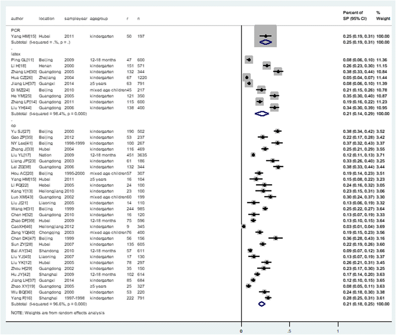This screenshot has width=396, height=335.
Task: Click author 'Li H[18]'
Action: (x=18, y=66)
